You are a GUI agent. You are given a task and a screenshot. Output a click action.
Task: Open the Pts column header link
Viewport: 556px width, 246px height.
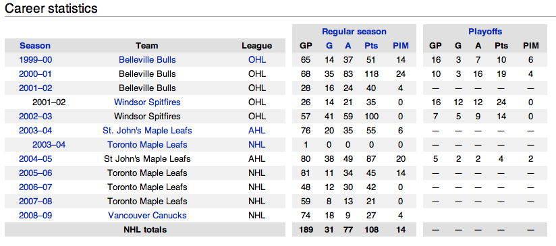coord(371,46)
